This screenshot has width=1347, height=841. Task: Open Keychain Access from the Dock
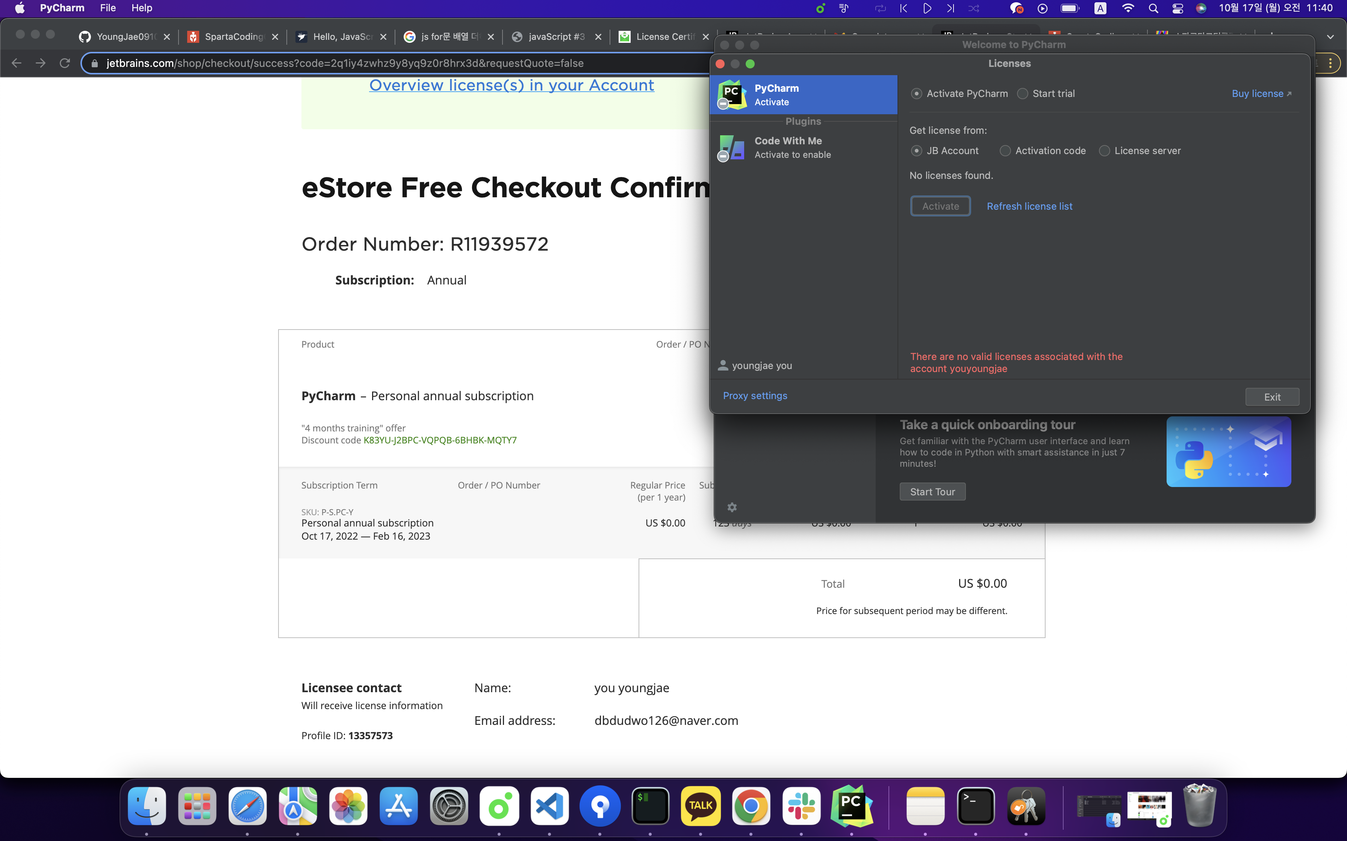click(1026, 806)
